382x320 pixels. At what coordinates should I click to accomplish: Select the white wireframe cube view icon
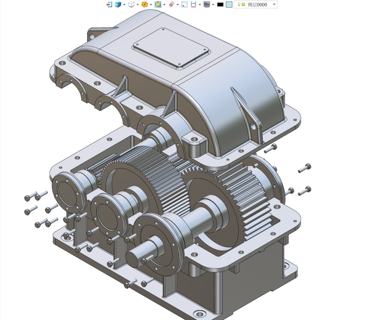point(131,4)
